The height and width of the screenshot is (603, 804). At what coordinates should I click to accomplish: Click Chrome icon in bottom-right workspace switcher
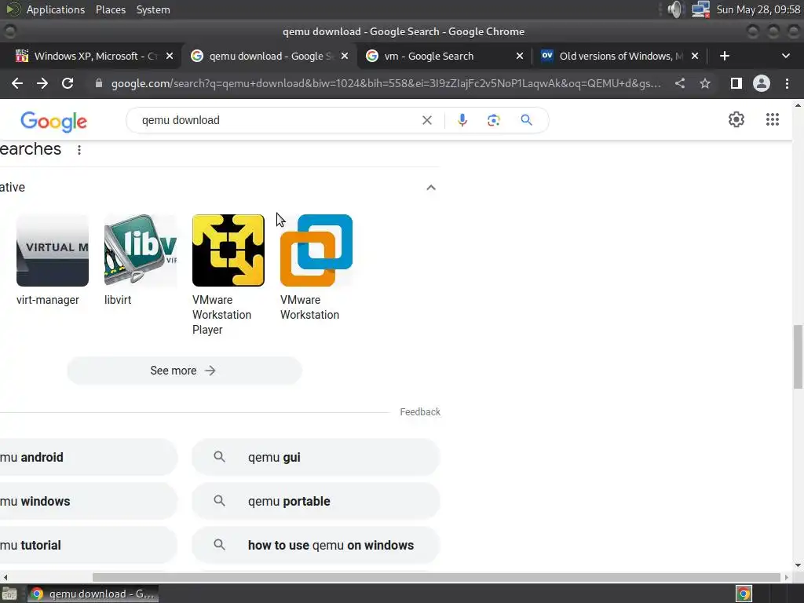(744, 594)
